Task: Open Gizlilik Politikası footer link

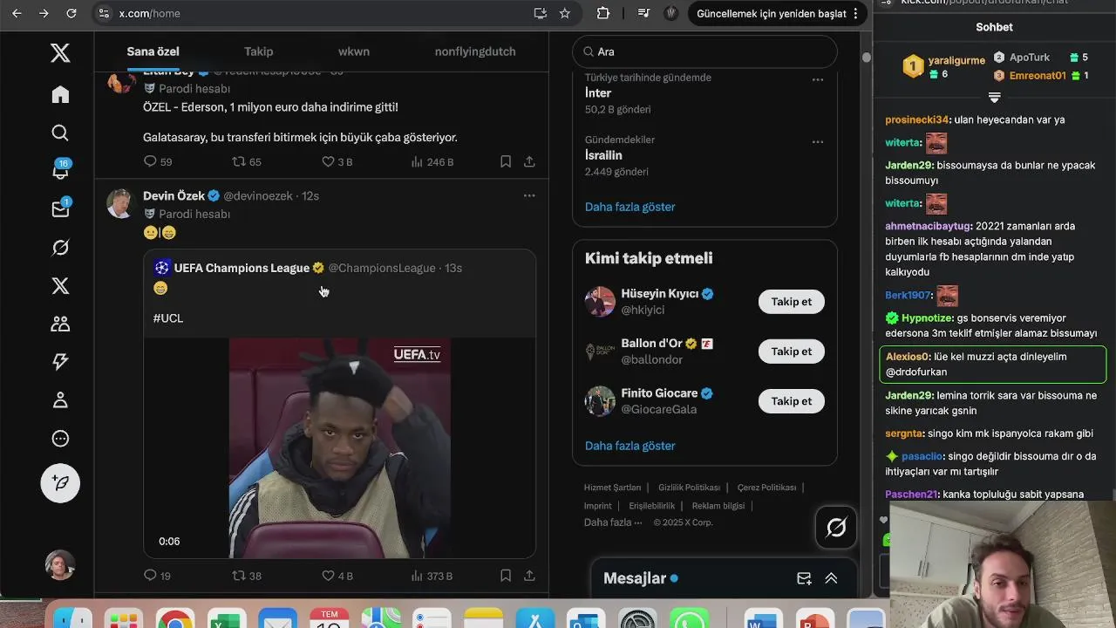Action: click(689, 488)
